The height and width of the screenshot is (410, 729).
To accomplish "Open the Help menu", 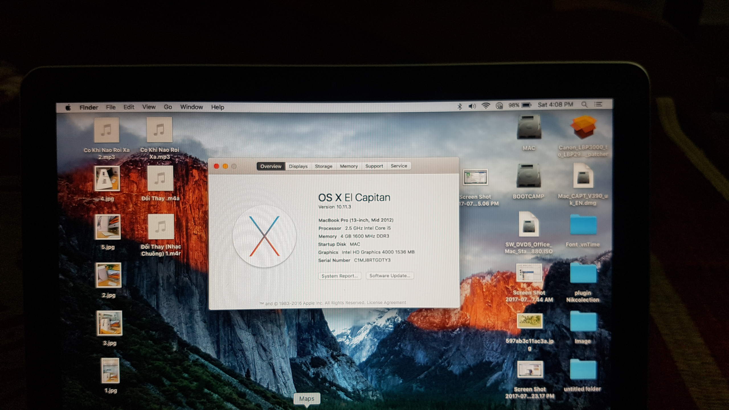I will tap(218, 107).
